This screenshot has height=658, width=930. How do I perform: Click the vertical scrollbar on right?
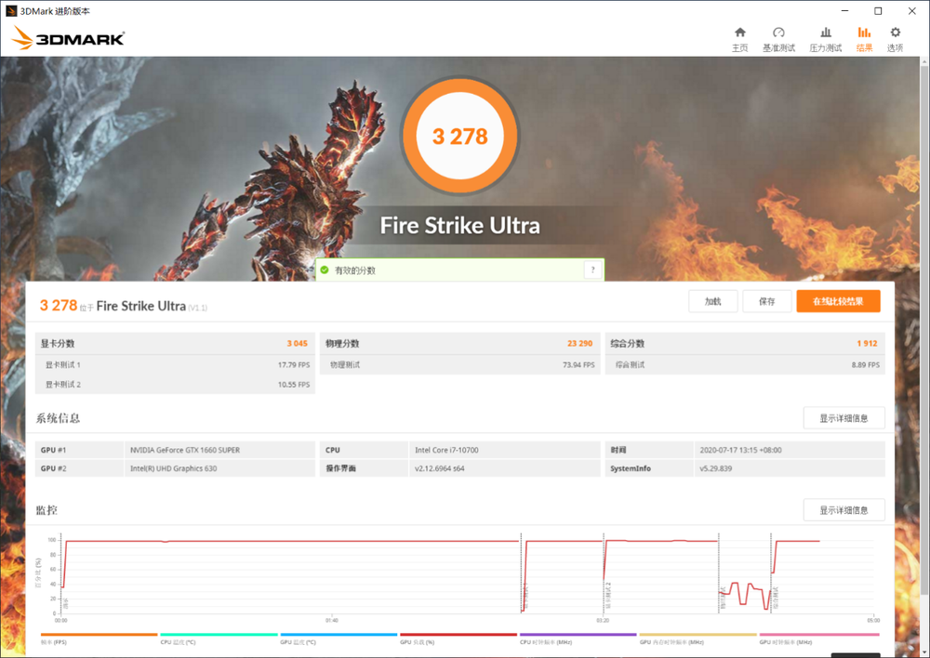(924, 326)
